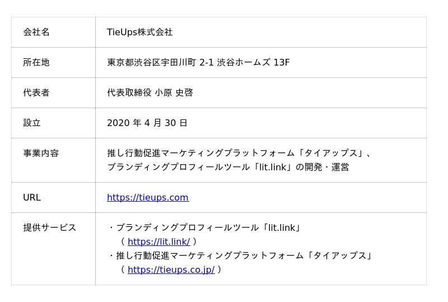Click 推し行動促進 bullet under 提供サービス

click(x=143, y=255)
